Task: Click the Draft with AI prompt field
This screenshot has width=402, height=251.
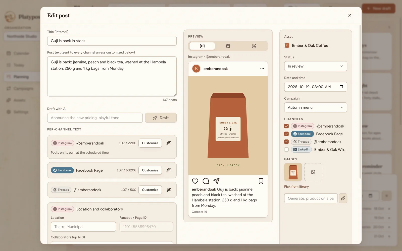Action: (95, 118)
